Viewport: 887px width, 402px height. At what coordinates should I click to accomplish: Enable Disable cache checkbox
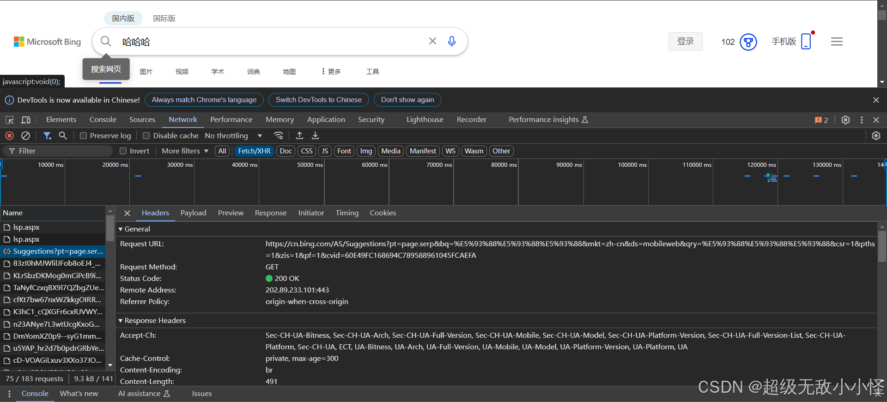pyautogui.click(x=146, y=136)
